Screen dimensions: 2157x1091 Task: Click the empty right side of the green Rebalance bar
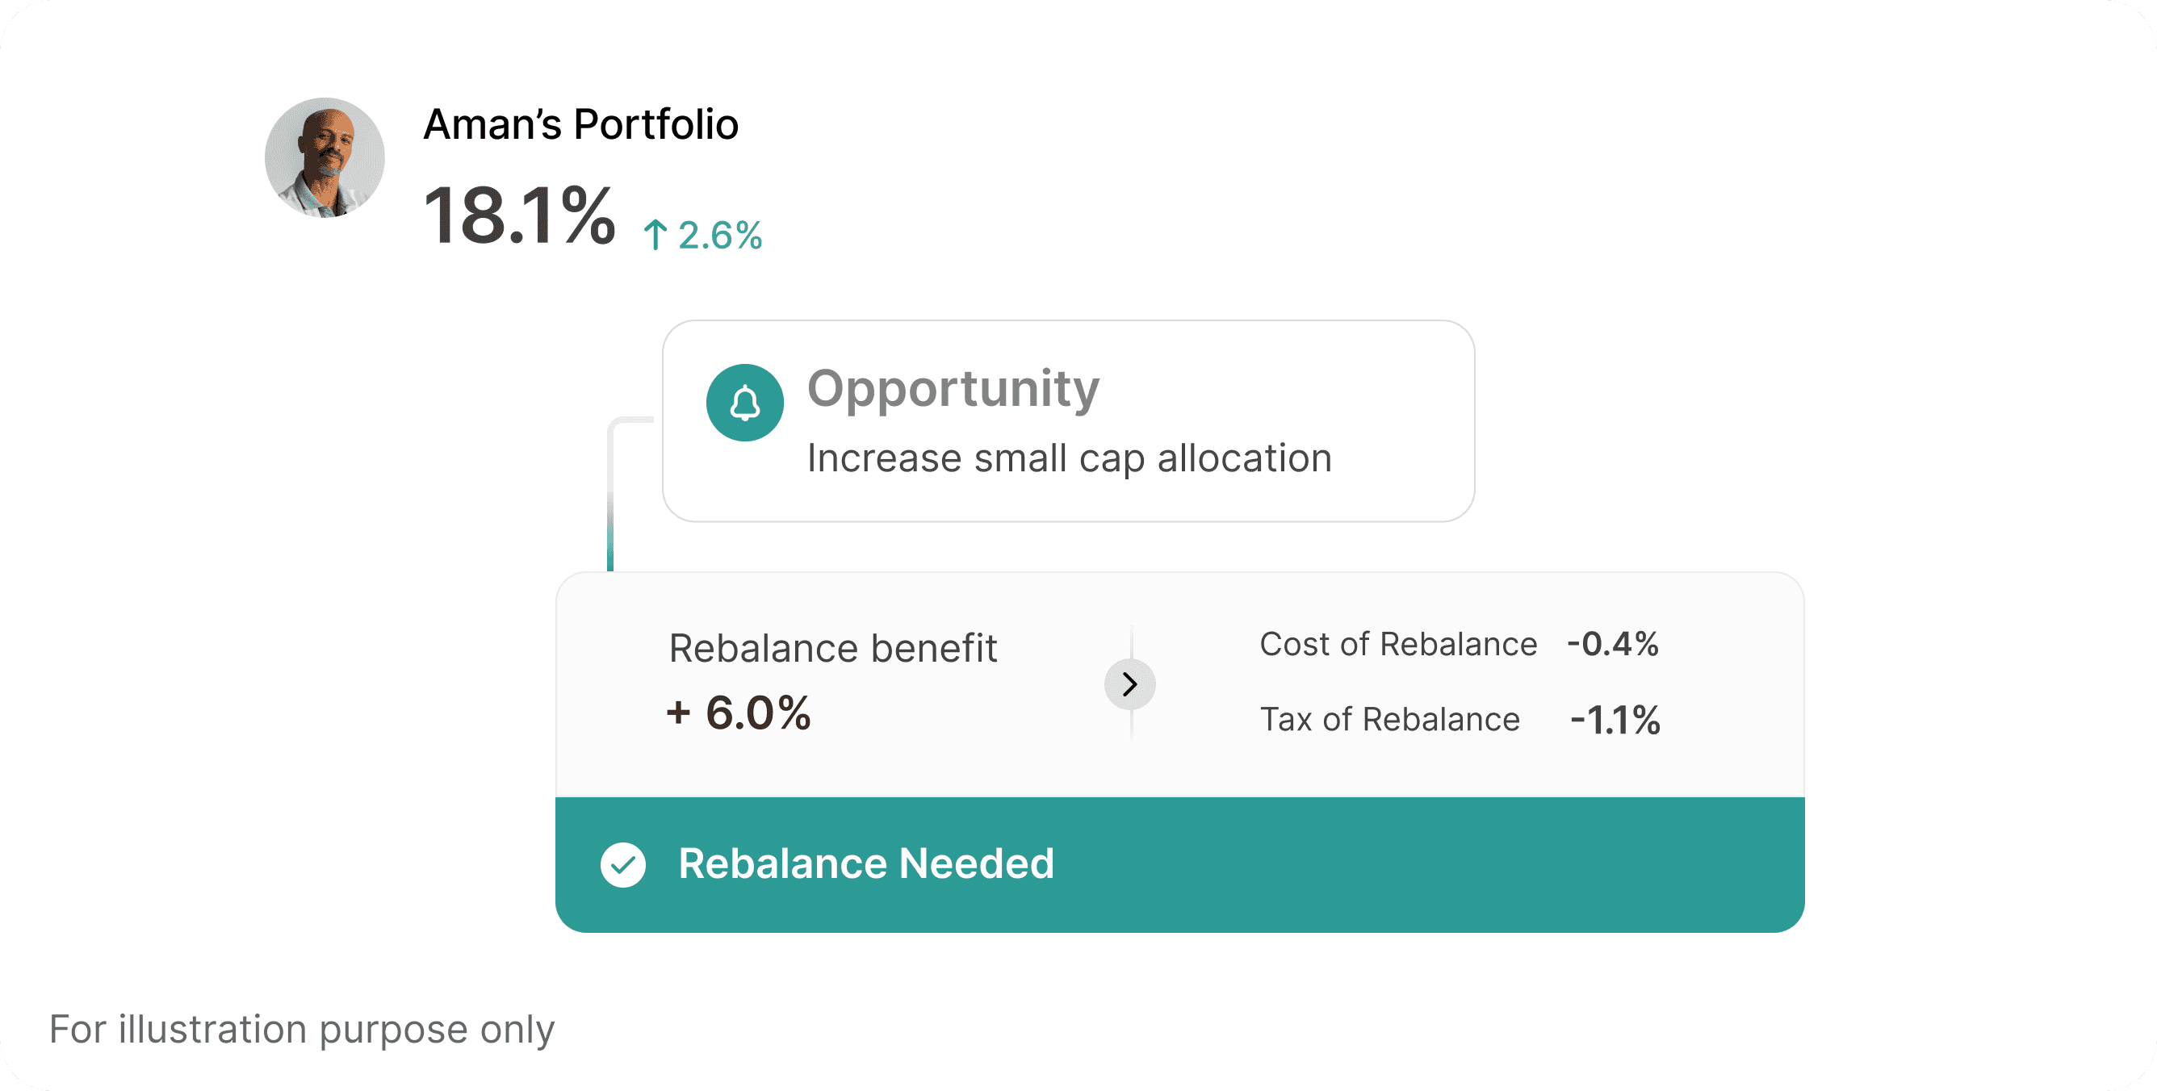pos(1507,864)
